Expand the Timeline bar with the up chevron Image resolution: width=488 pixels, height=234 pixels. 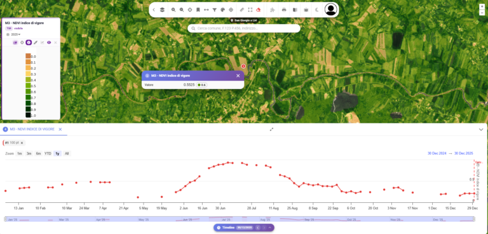[270, 228]
